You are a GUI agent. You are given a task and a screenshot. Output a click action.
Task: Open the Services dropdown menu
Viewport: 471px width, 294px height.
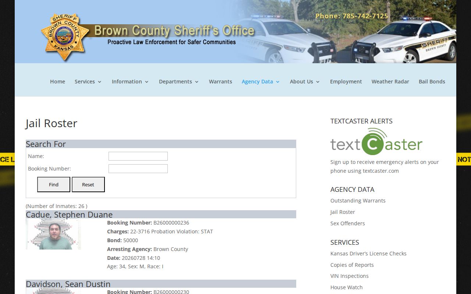[88, 82]
